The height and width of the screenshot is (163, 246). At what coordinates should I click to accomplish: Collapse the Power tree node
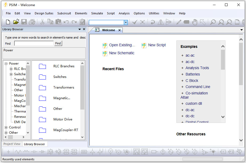(6, 64)
